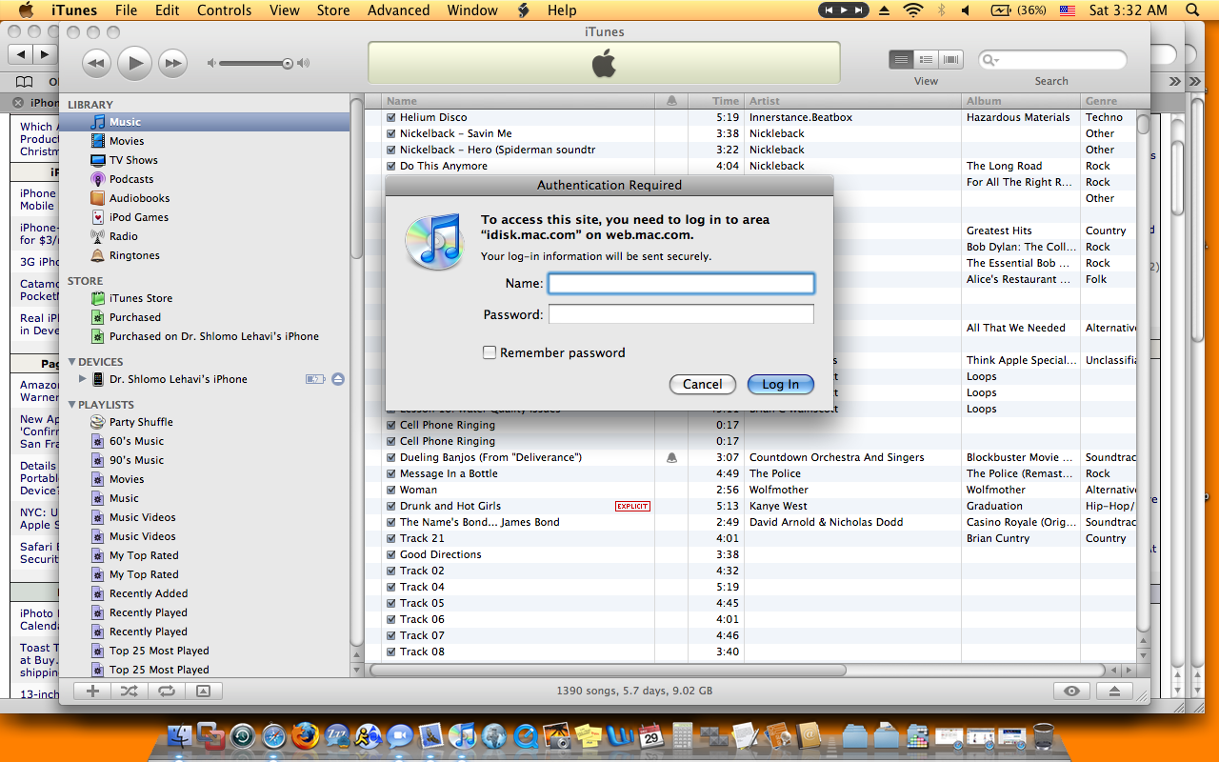Click the Name input field
The width and height of the screenshot is (1219, 762).
pos(681,283)
